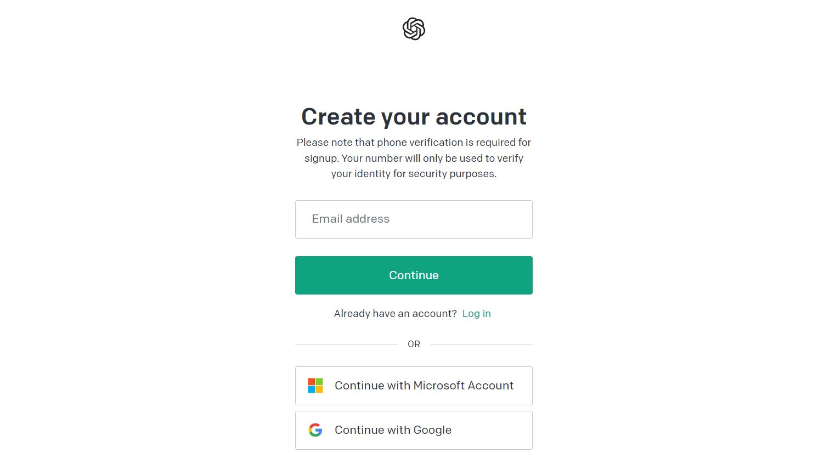This screenshot has height=464, width=830.
Task: Click the 'Microsoft Account' label text
Action: [463, 386]
